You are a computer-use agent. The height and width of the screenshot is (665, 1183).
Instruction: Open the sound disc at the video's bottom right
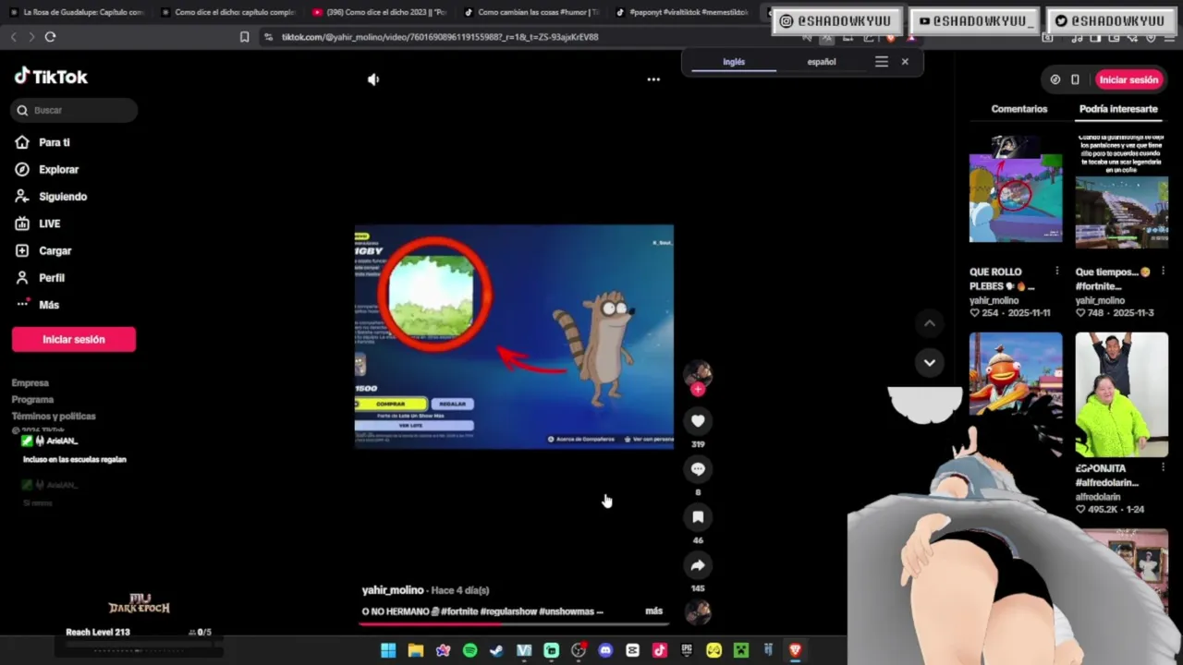pyautogui.click(x=698, y=611)
